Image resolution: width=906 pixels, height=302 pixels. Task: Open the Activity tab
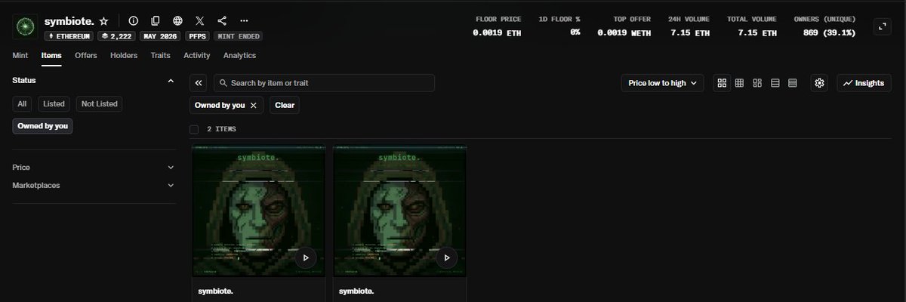click(x=197, y=55)
